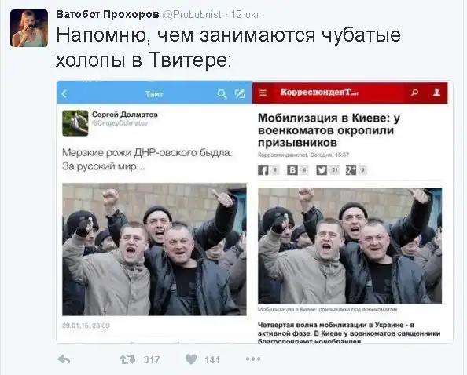Open the @Probubnist handle link
Viewport: 467px width, 375px height.
coord(192,15)
